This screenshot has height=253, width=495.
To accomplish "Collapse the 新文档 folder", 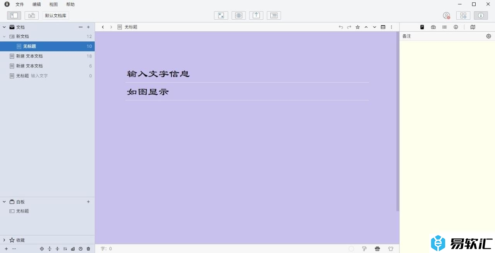I will coord(4,36).
